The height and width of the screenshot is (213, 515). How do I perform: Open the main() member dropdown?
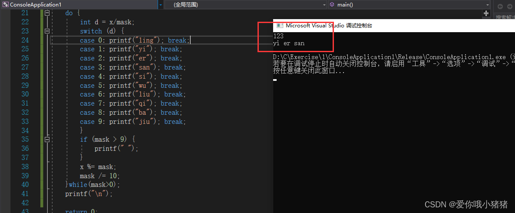(x=487, y=5)
